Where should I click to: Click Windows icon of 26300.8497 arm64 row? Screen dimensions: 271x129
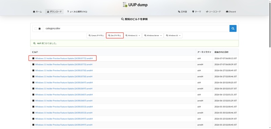point(33,125)
